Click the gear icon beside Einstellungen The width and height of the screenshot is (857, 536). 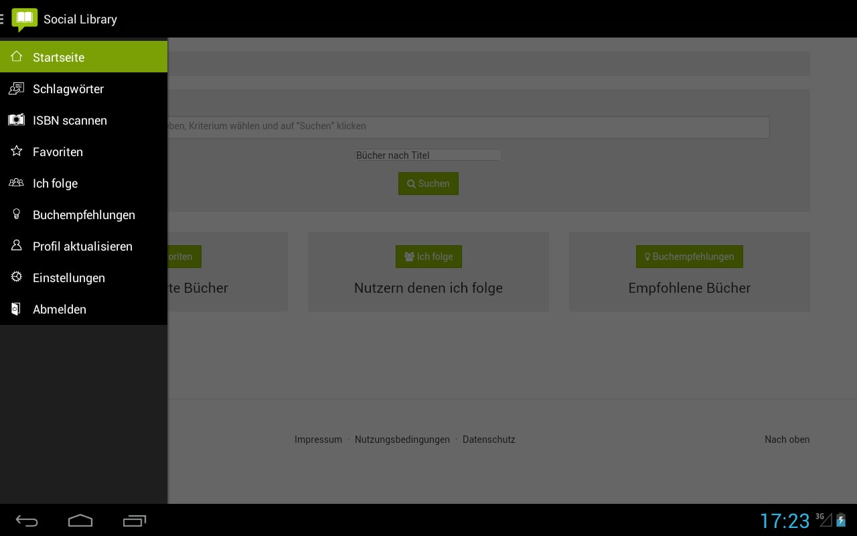tap(17, 277)
